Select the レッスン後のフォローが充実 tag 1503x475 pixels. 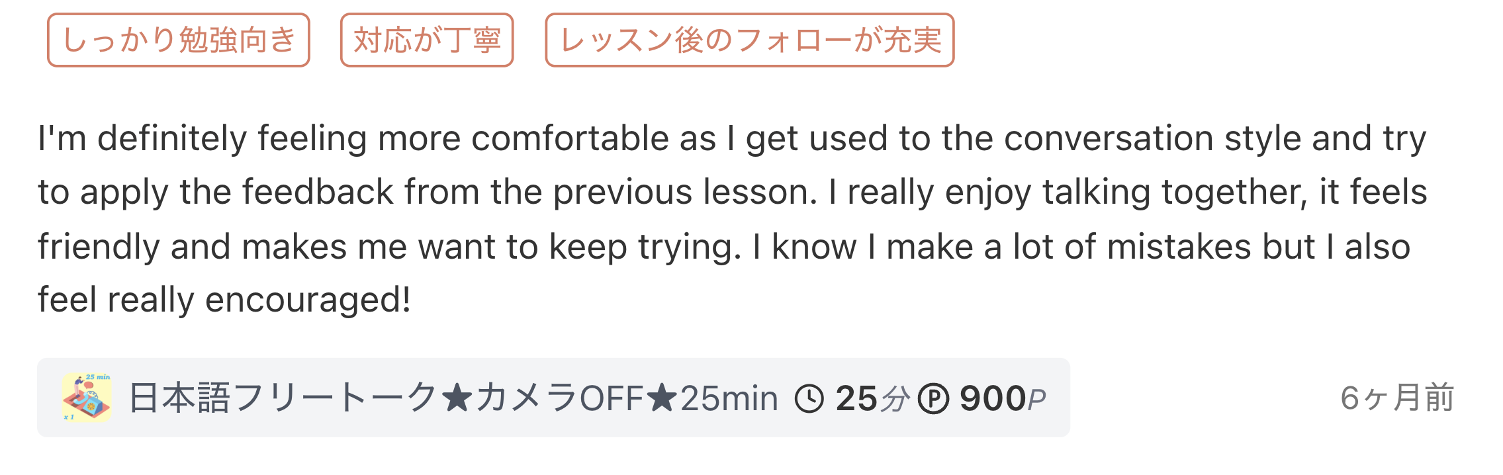point(750,40)
